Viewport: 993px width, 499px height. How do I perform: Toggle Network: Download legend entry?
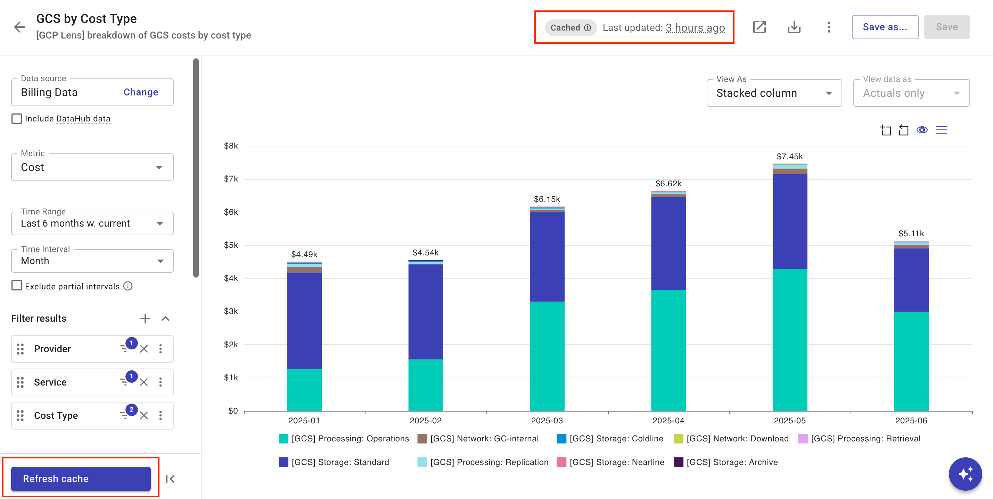click(x=731, y=439)
